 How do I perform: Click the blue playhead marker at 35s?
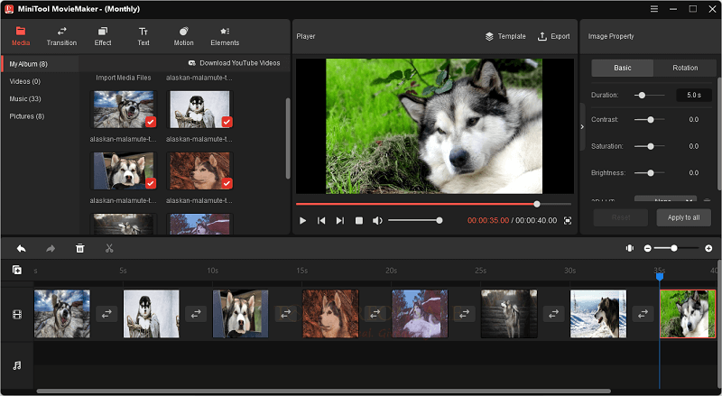(660, 276)
